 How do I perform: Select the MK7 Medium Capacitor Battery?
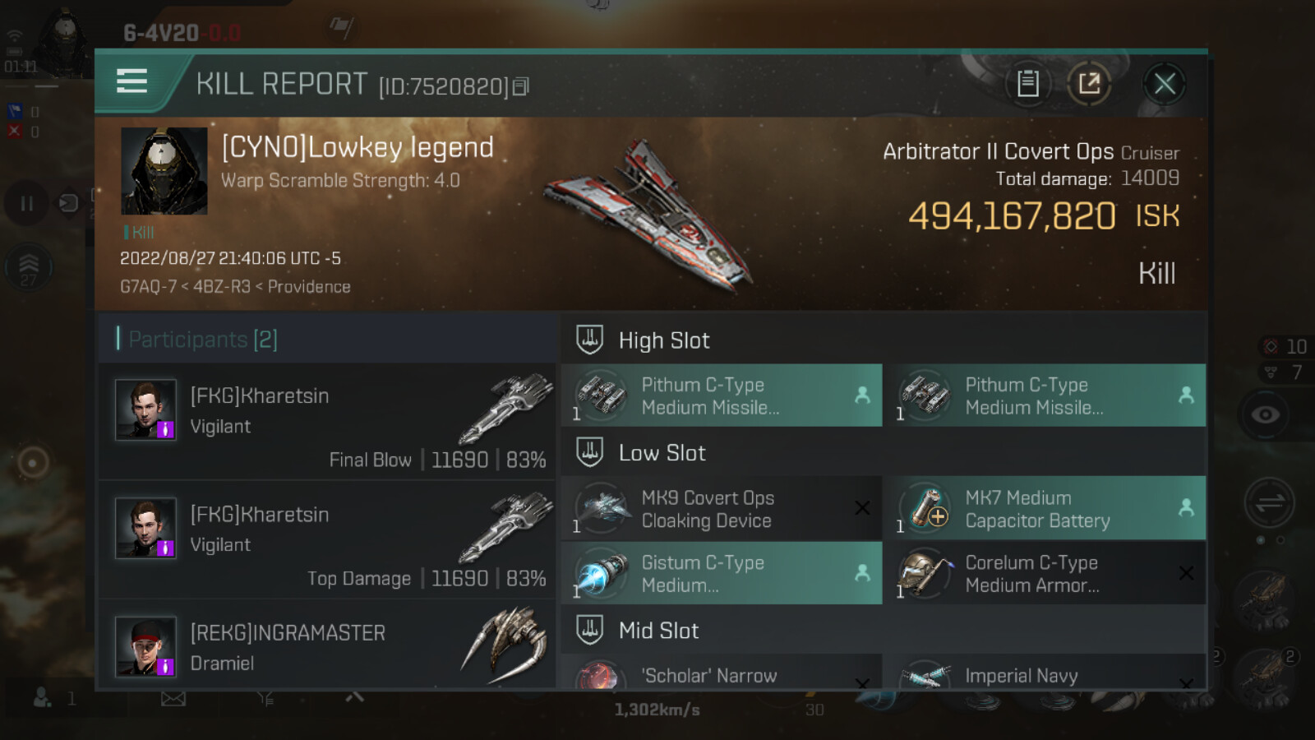tap(1050, 508)
